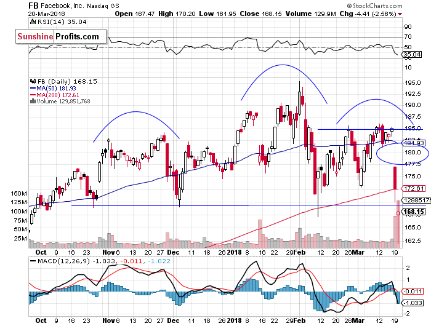Click the MACD signal tag -0.011
431x326 pixels.
(413, 291)
